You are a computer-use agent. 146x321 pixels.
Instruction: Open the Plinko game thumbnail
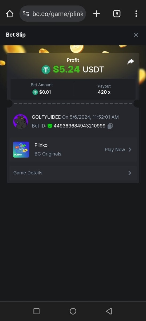tap(21, 150)
